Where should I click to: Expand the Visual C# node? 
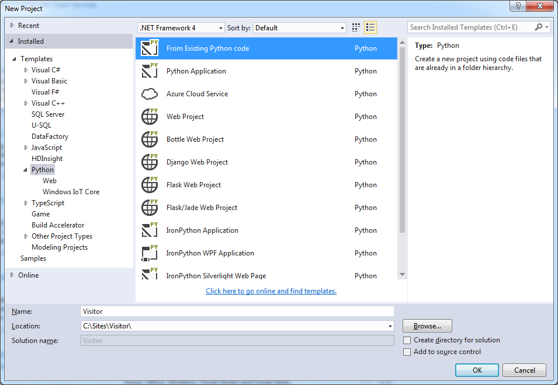pyautogui.click(x=26, y=70)
